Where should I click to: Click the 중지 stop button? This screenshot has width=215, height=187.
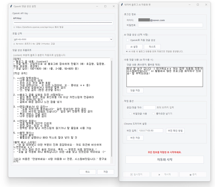coord(193,174)
